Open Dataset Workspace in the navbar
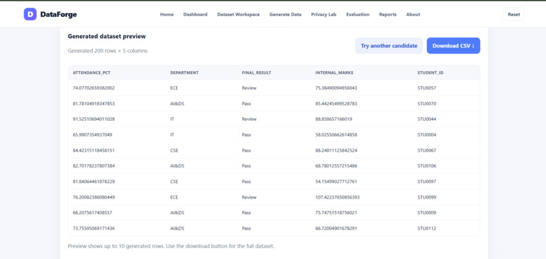The width and height of the screenshot is (546, 259). click(x=238, y=15)
